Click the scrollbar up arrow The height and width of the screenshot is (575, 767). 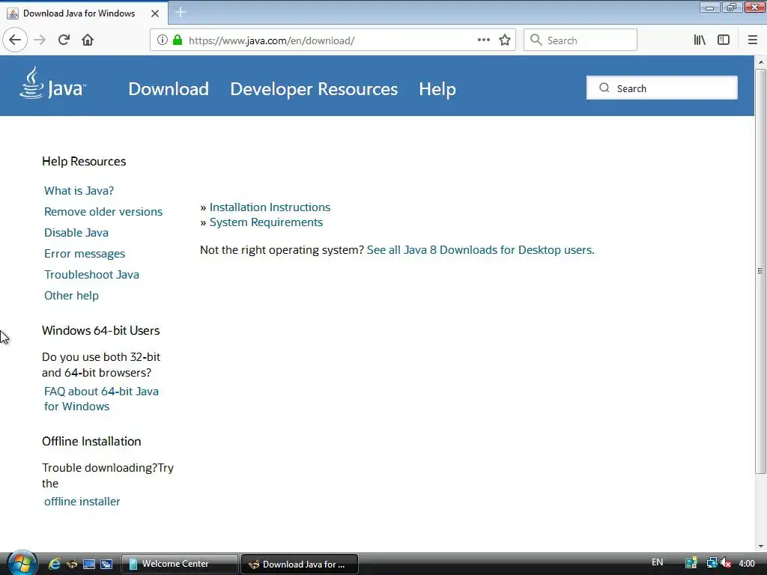pyautogui.click(x=761, y=63)
